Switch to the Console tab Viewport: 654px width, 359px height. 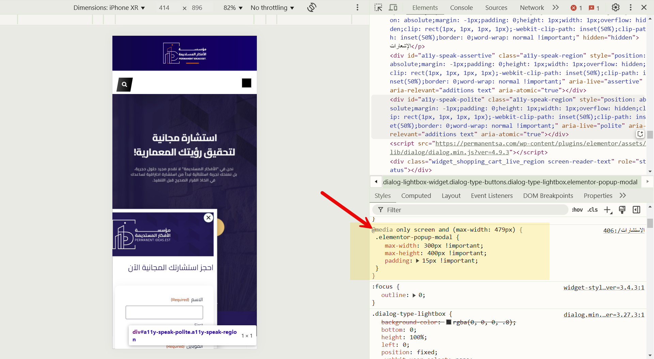[461, 7]
